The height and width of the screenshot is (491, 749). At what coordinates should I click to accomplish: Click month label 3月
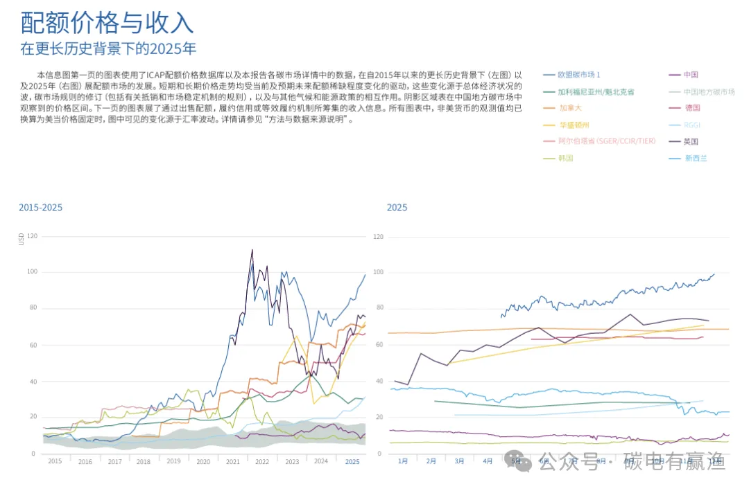pyautogui.click(x=459, y=461)
